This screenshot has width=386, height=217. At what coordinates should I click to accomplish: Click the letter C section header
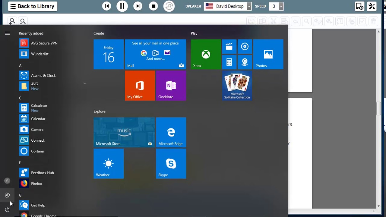coord(20,98)
